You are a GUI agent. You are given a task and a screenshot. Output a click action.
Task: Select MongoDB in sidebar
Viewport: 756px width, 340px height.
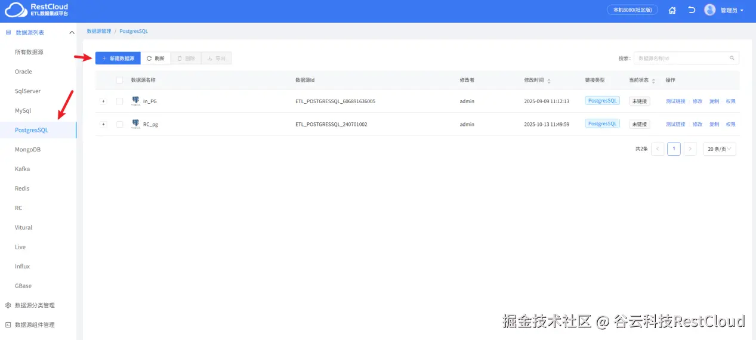[x=27, y=150]
